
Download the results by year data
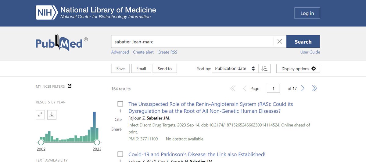click(52, 115)
